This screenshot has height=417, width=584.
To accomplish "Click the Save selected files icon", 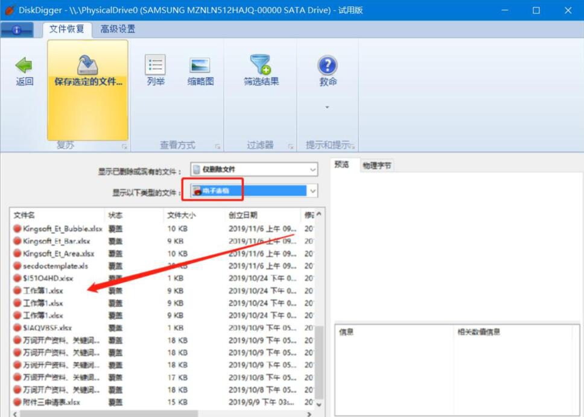I will [87, 64].
